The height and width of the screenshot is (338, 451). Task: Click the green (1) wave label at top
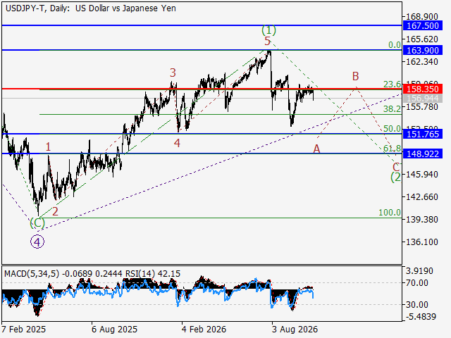[x=268, y=30]
